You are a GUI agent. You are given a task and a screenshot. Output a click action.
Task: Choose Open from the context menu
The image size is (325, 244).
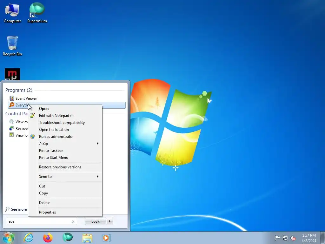coord(65,109)
